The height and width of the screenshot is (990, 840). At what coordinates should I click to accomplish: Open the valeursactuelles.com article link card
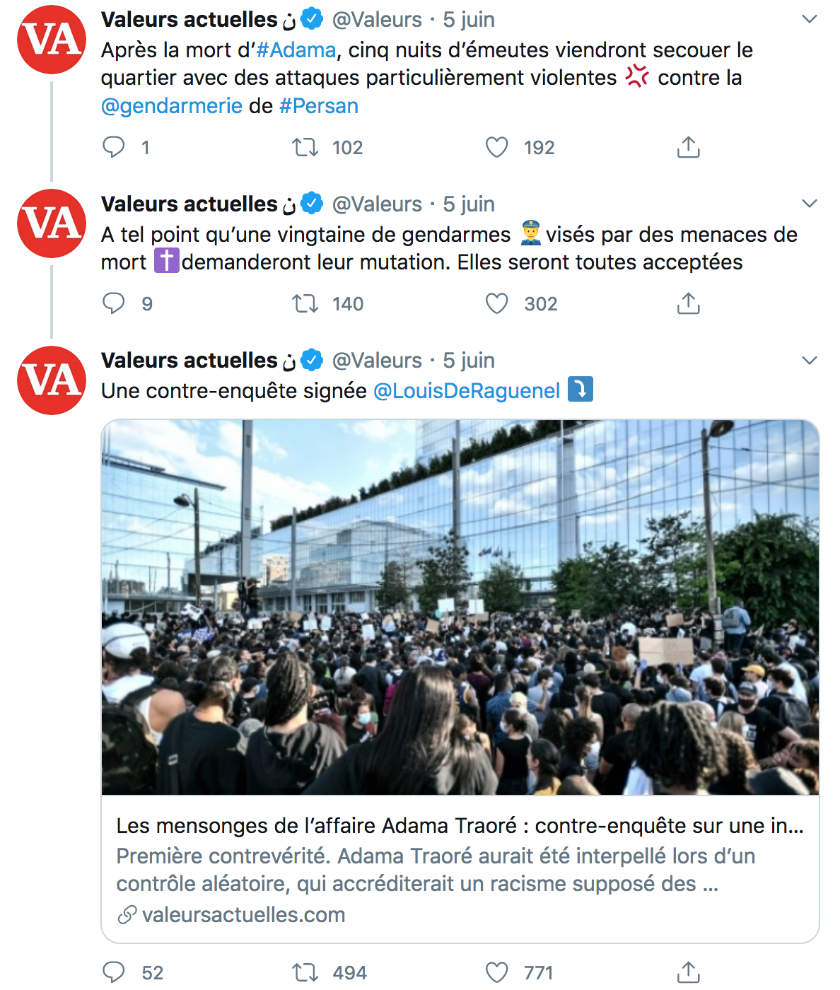click(x=460, y=869)
